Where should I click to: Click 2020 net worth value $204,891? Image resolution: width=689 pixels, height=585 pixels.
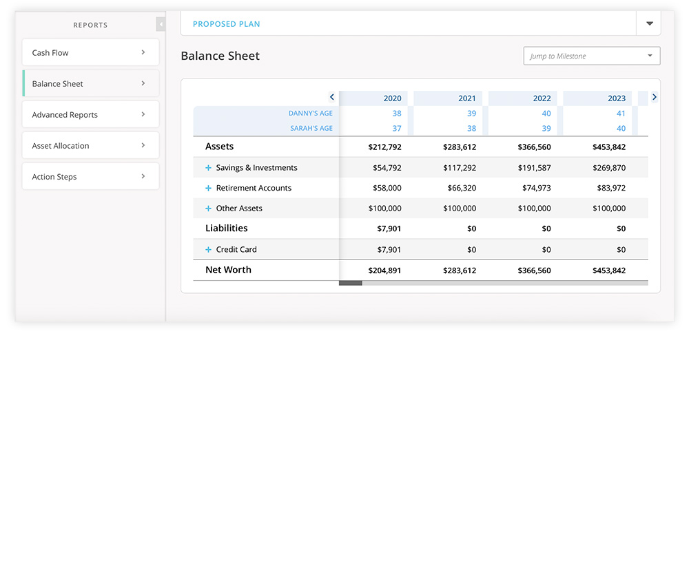tap(384, 270)
